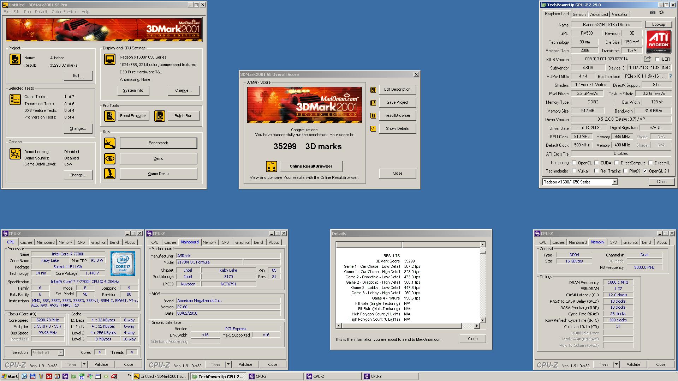The height and width of the screenshot is (381, 678).
Task: Toggle the UEFI checkbox in GPU-Z
Action: point(658,59)
